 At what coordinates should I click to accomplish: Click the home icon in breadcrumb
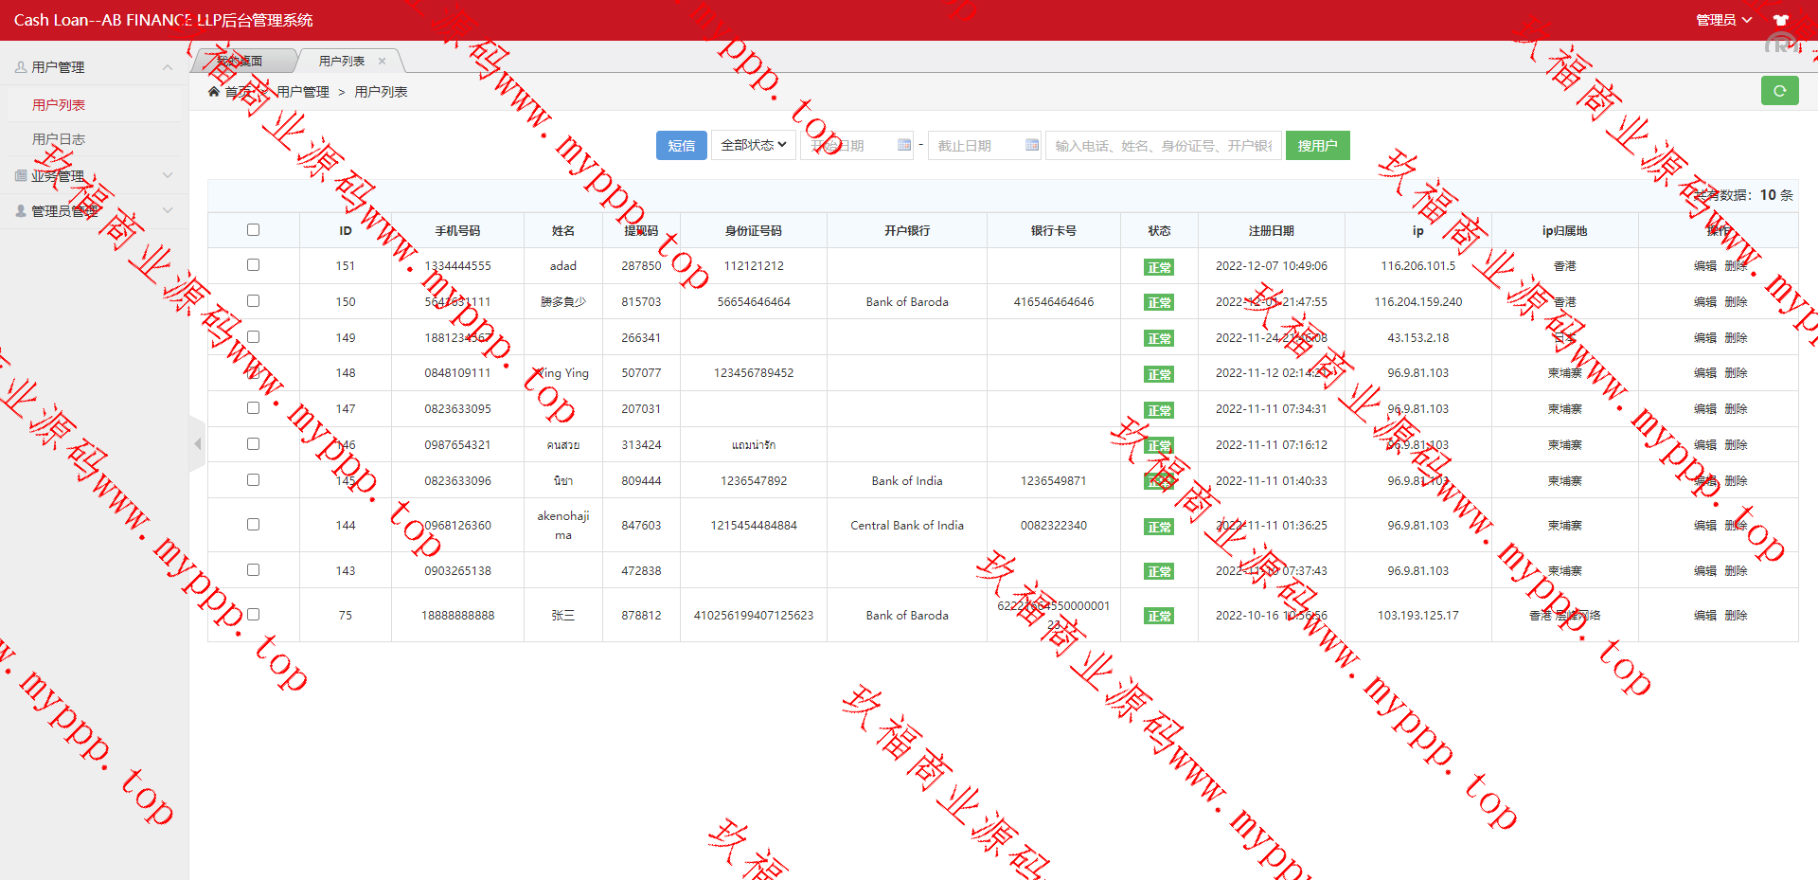pyautogui.click(x=214, y=92)
